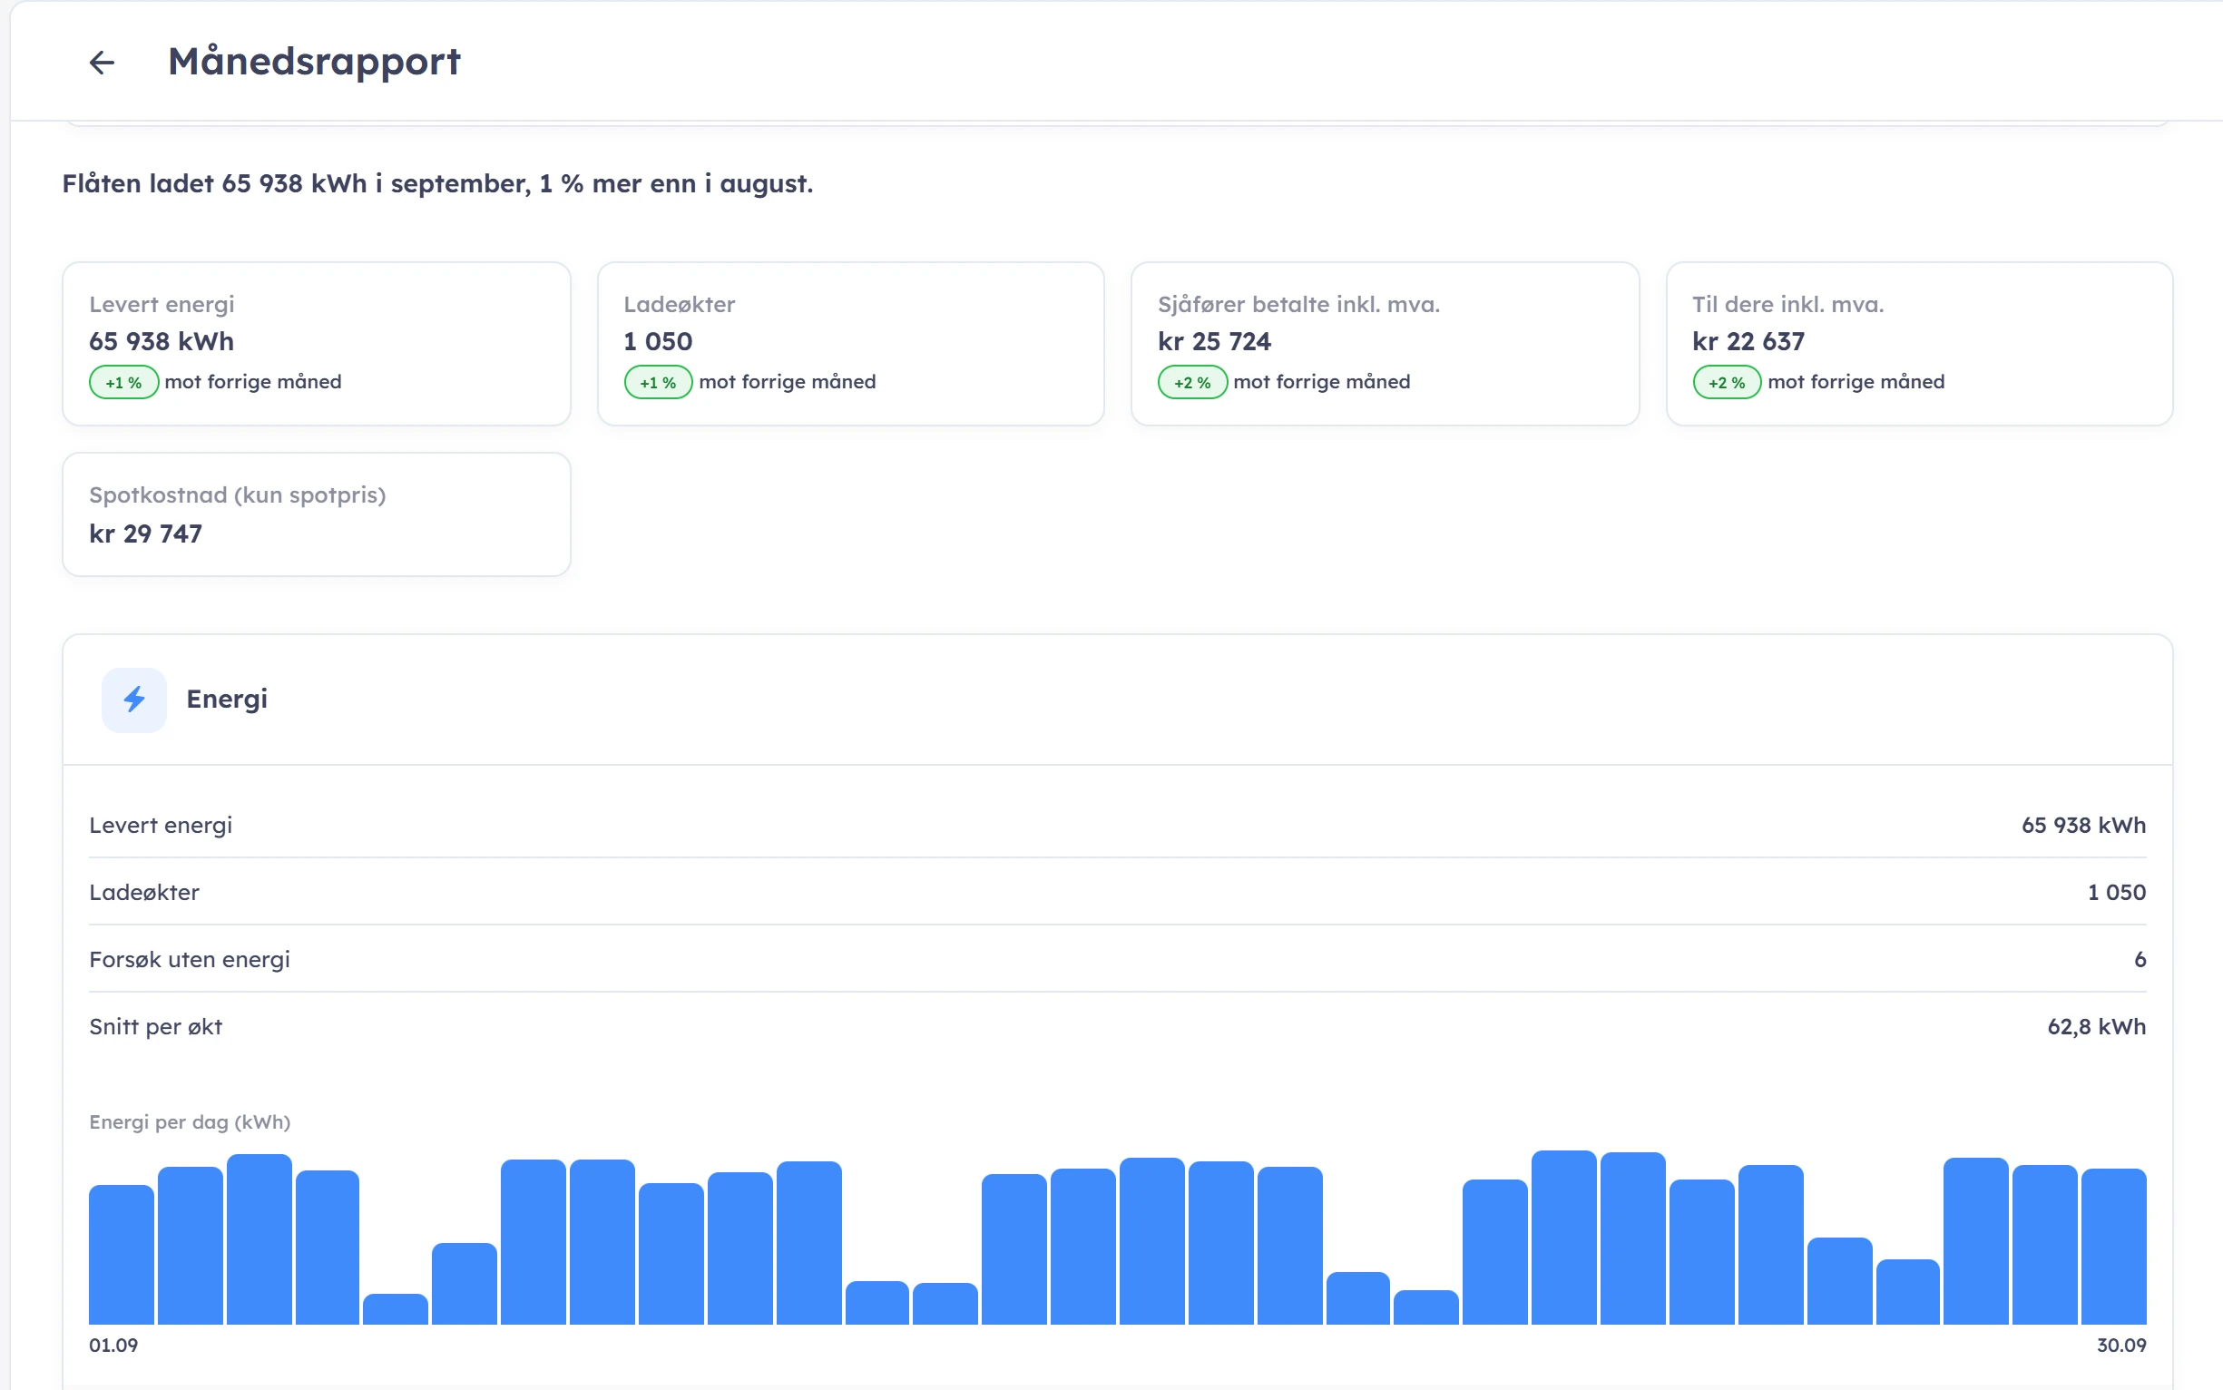This screenshot has width=2223, height=1390.
Task: Click the last bar of the energy chart
Action: coord(2113,1247)
